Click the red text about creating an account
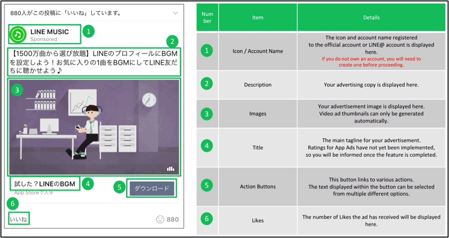449x238 pixels. (372, 62)
